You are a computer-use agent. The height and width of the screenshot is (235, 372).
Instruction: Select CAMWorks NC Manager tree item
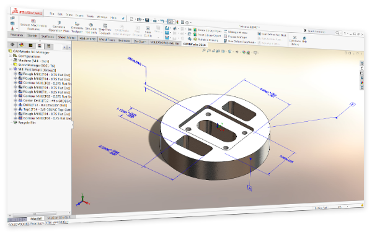pyautogui.click(x=29, y=51)
